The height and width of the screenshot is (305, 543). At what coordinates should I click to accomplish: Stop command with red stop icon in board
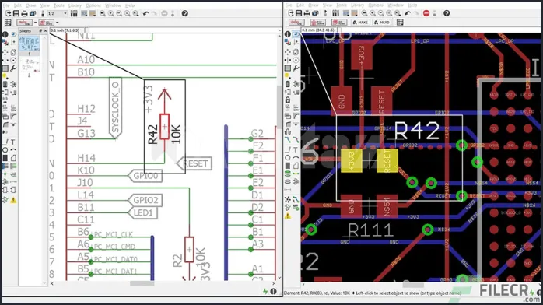point(426,13)
